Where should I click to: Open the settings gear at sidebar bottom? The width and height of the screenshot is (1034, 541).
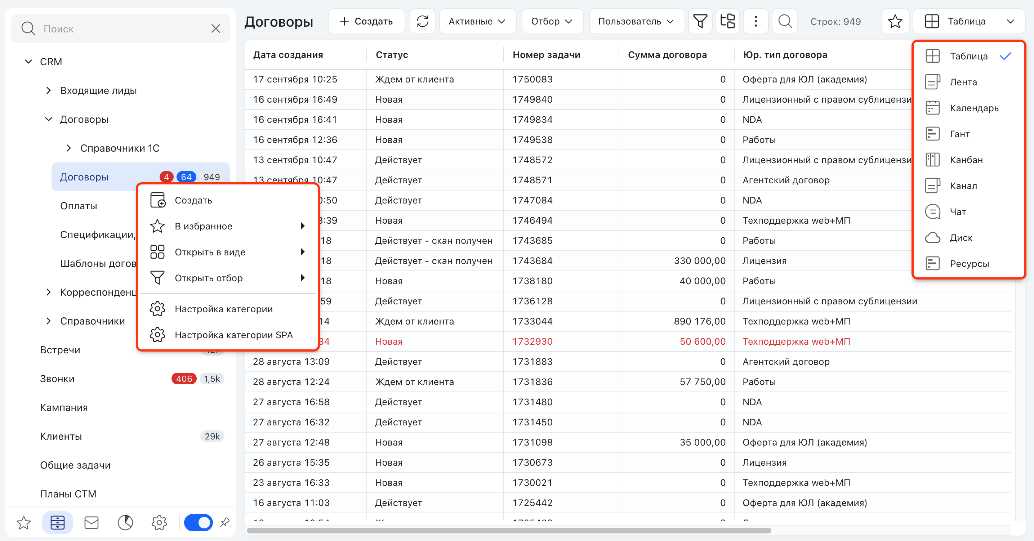[x=159, y=523]
